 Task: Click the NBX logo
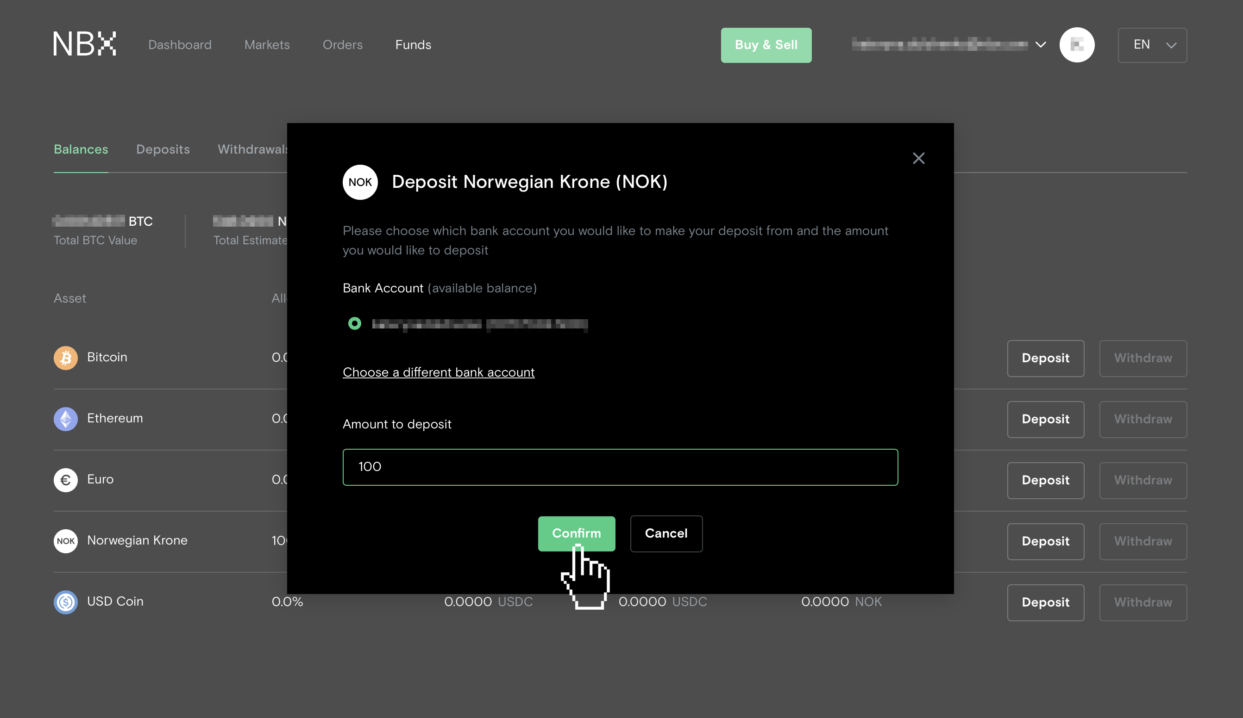tap(84, 44)
